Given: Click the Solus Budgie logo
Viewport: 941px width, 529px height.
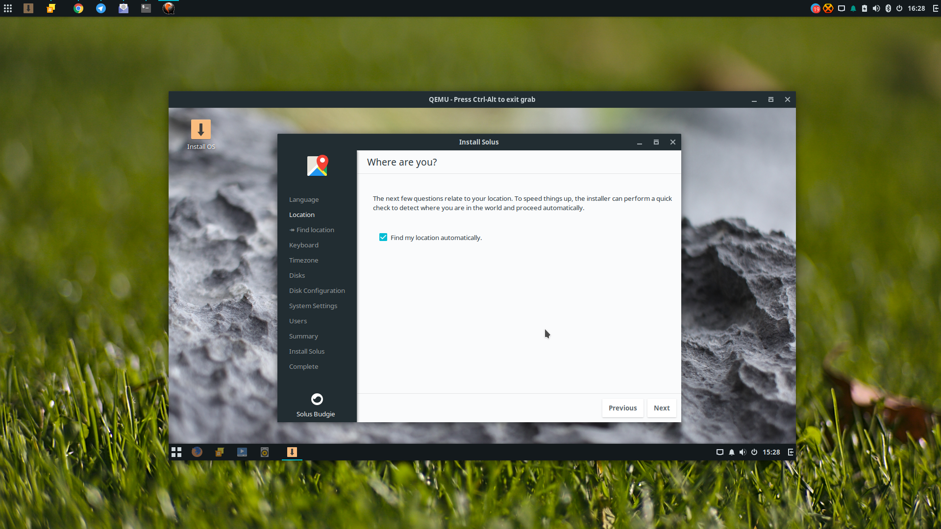Looking at the screenshot, I should pyautogui.click(x=317, y=399).
